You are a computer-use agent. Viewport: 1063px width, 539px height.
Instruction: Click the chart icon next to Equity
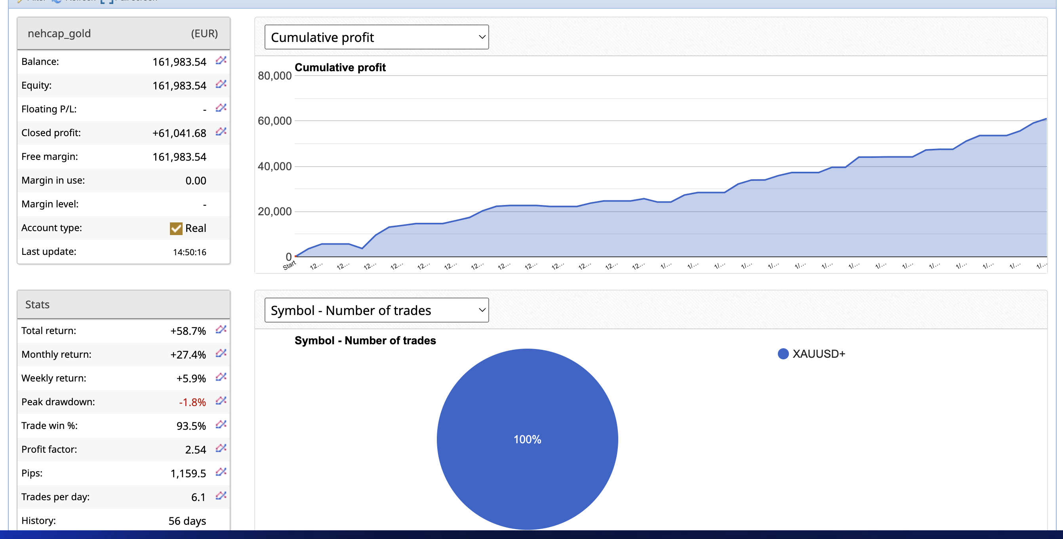point(221,85)
